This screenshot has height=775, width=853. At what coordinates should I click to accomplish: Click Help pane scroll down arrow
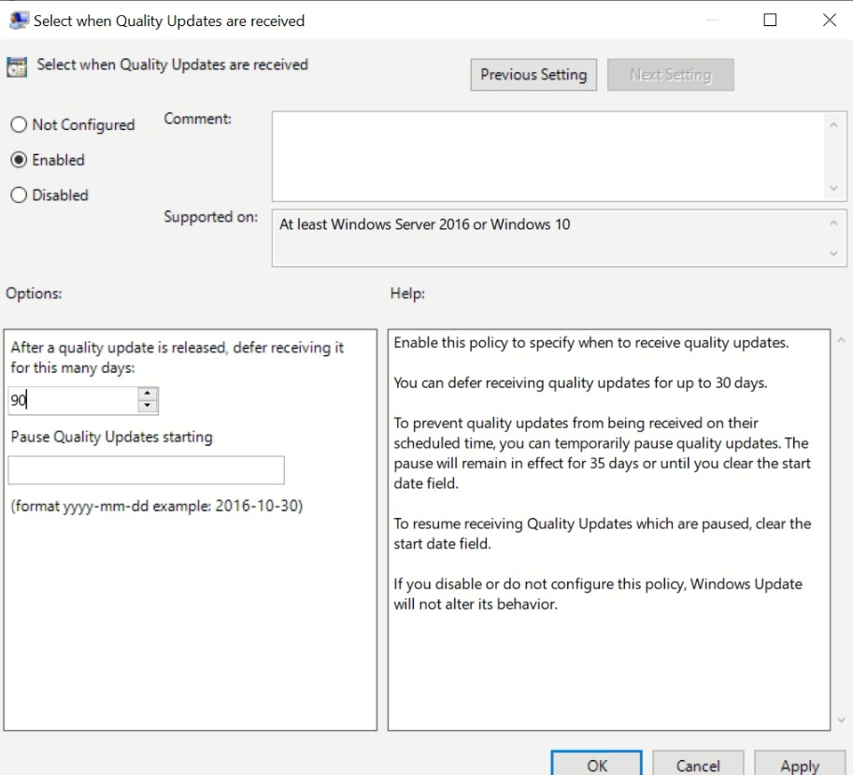[x=841, y=720]
